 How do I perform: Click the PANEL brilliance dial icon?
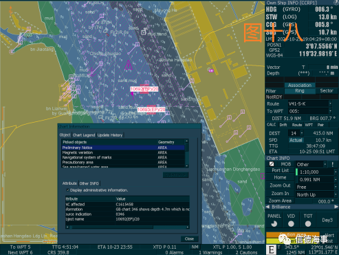click(274, 223)
